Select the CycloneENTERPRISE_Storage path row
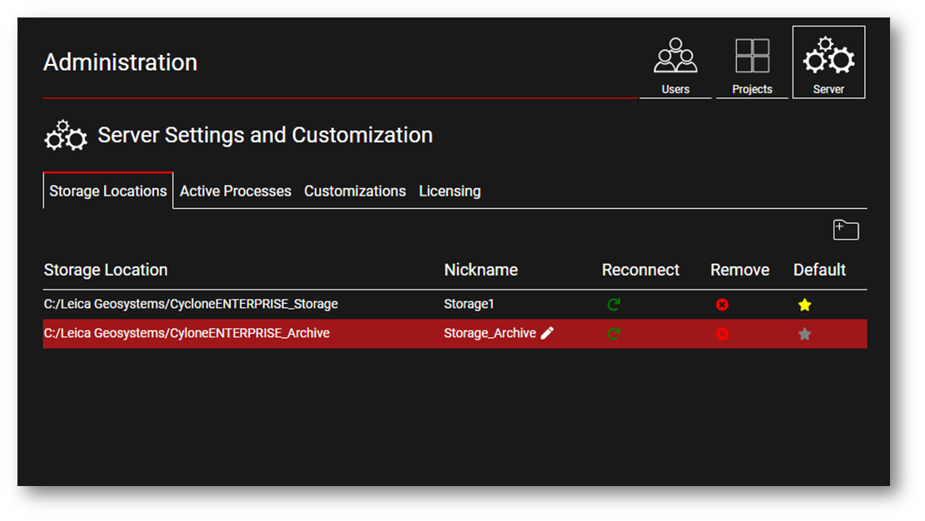This screenshot has height=521, width=925. [x=191, y=305]
